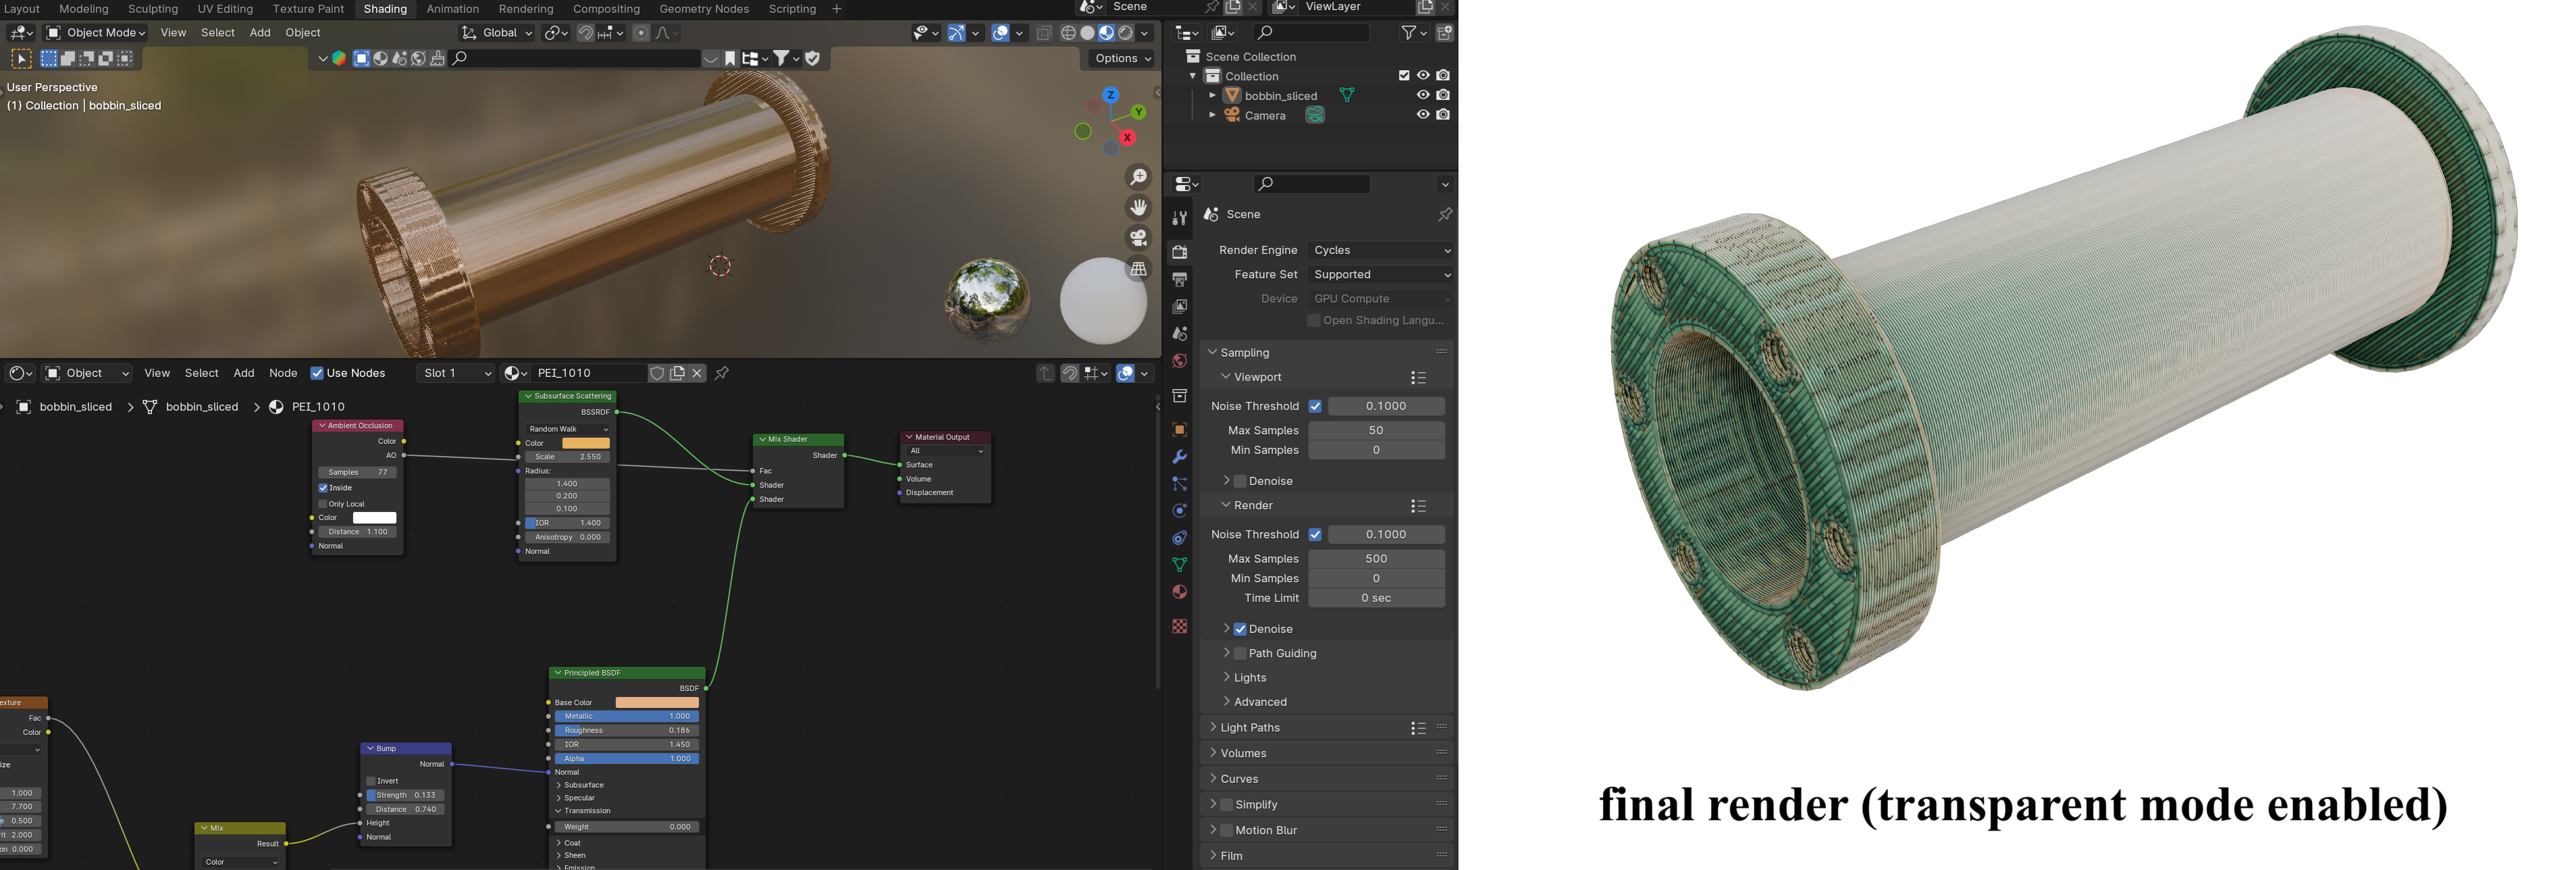This screenshot has width=2576, height=870.
Task: Add new collection in outliner
Action: [x=1444, y=33]
